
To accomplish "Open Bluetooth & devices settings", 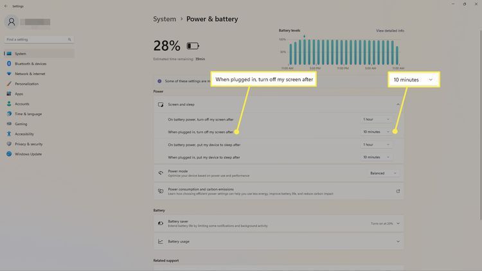I will (30, 64).
